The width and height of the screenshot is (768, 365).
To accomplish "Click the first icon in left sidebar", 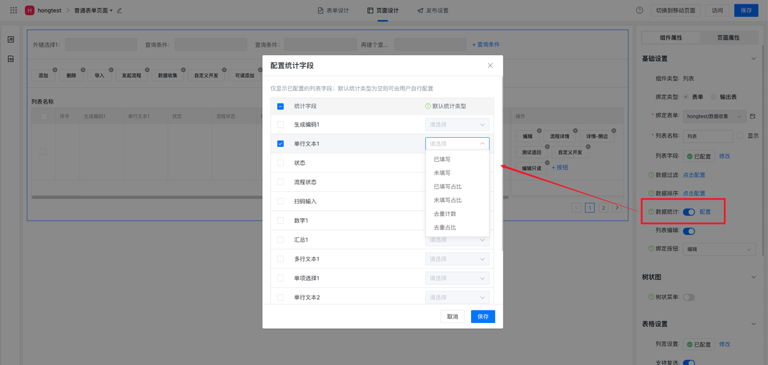I will [11, 40].
